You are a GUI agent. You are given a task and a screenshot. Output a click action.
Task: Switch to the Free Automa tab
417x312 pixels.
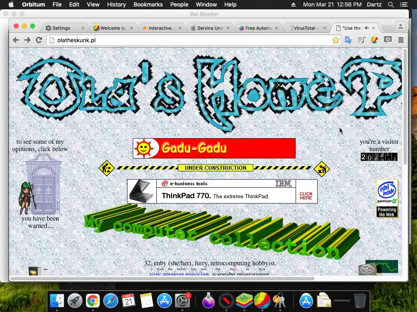259,28
